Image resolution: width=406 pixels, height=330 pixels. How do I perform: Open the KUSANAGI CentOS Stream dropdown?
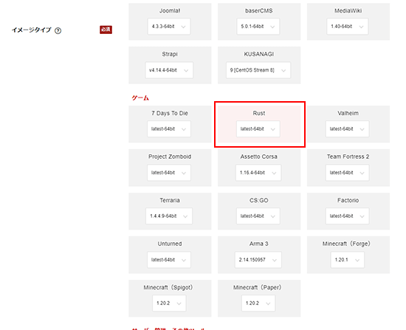tap(258, 70)
